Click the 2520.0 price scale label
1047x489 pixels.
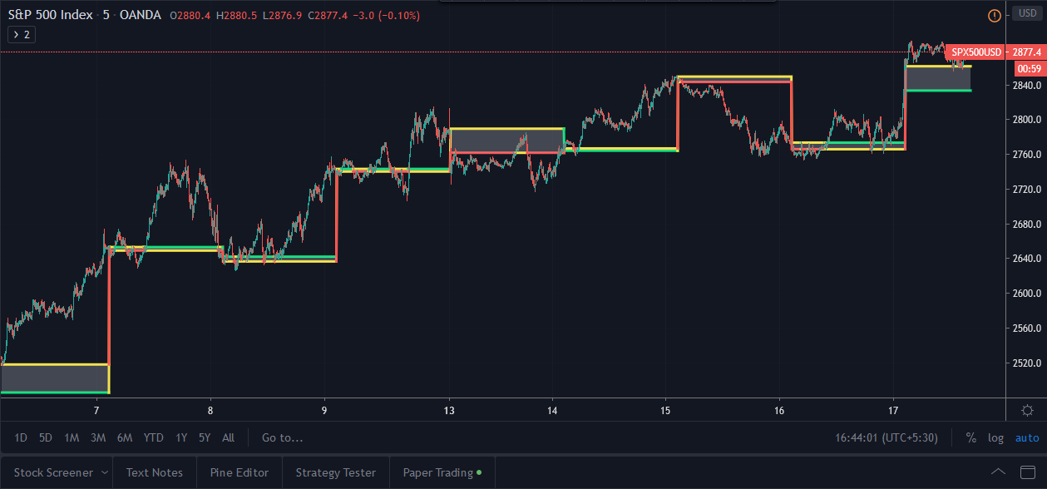click(x=1026, y=363)
